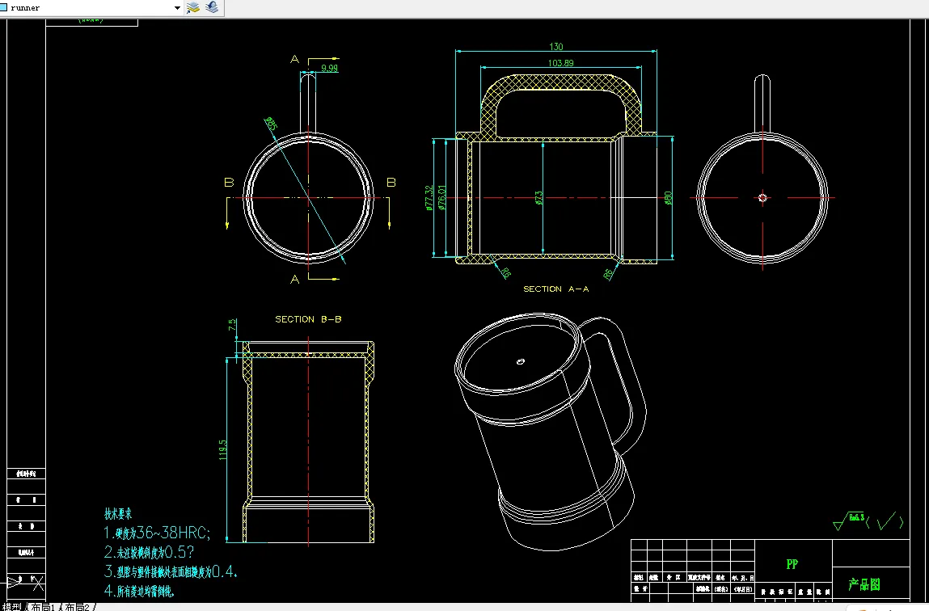This screenshot has width=929, height=611.
Task: Switch to the 模型 tab
Action: coord(12,607)
